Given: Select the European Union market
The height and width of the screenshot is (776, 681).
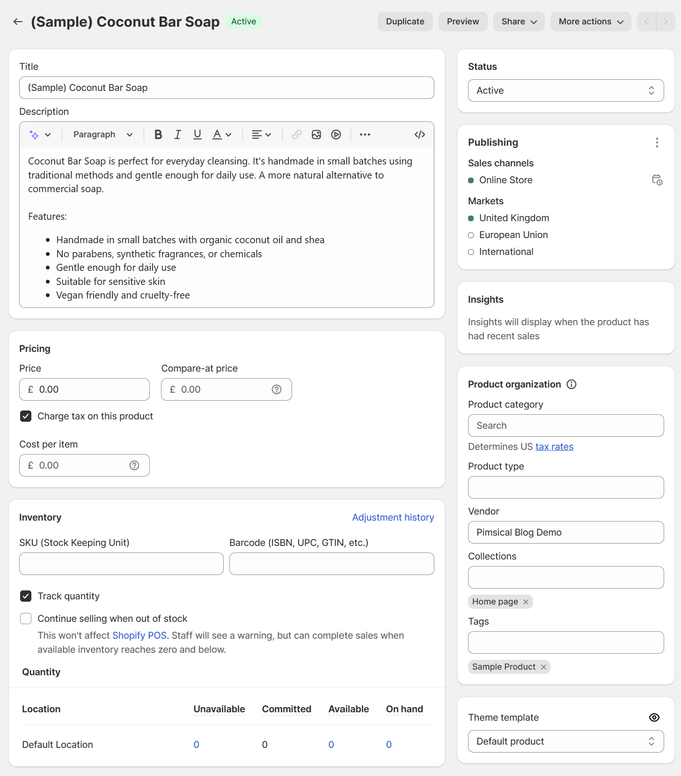Looking at the screenshot, I should (513, 235).
